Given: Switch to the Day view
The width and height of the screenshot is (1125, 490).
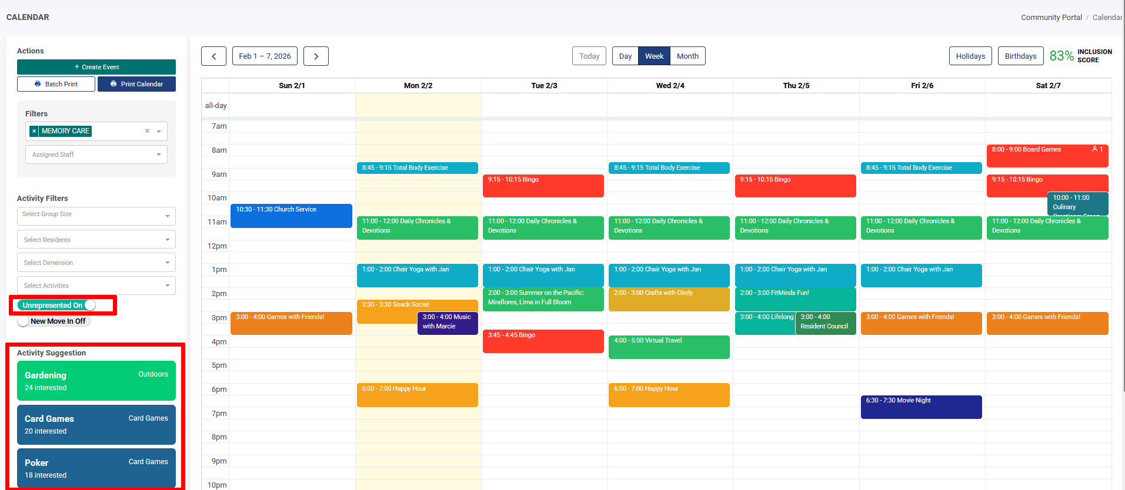Looking at the screenshot, I should (x=625, y=56).
